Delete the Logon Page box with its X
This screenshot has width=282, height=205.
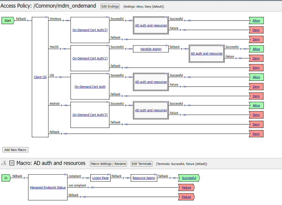pos(108,175)
